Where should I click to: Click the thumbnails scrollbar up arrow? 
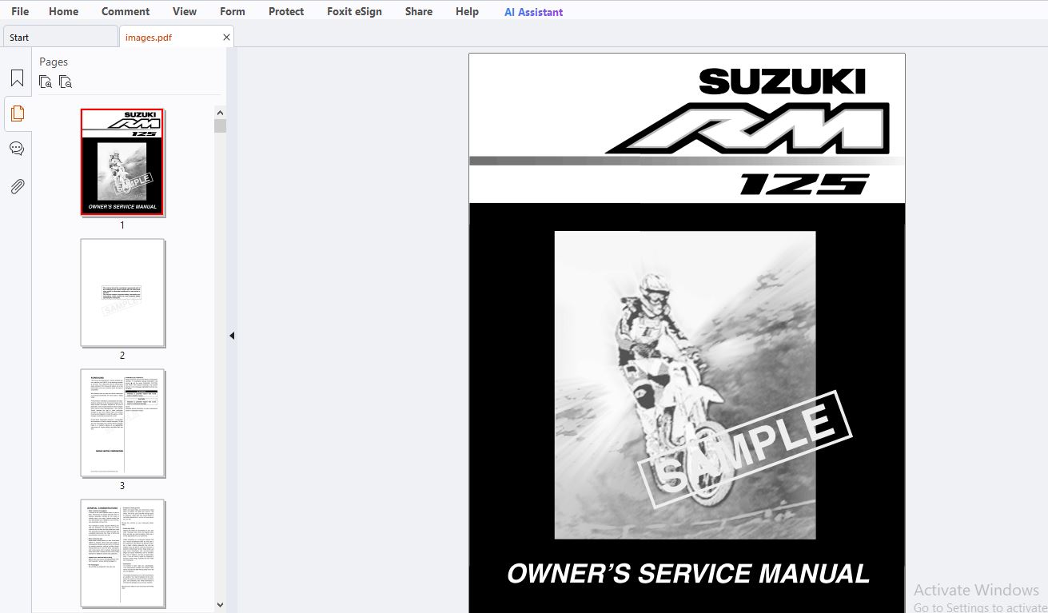pyautogui.click(x=221, y=113)
